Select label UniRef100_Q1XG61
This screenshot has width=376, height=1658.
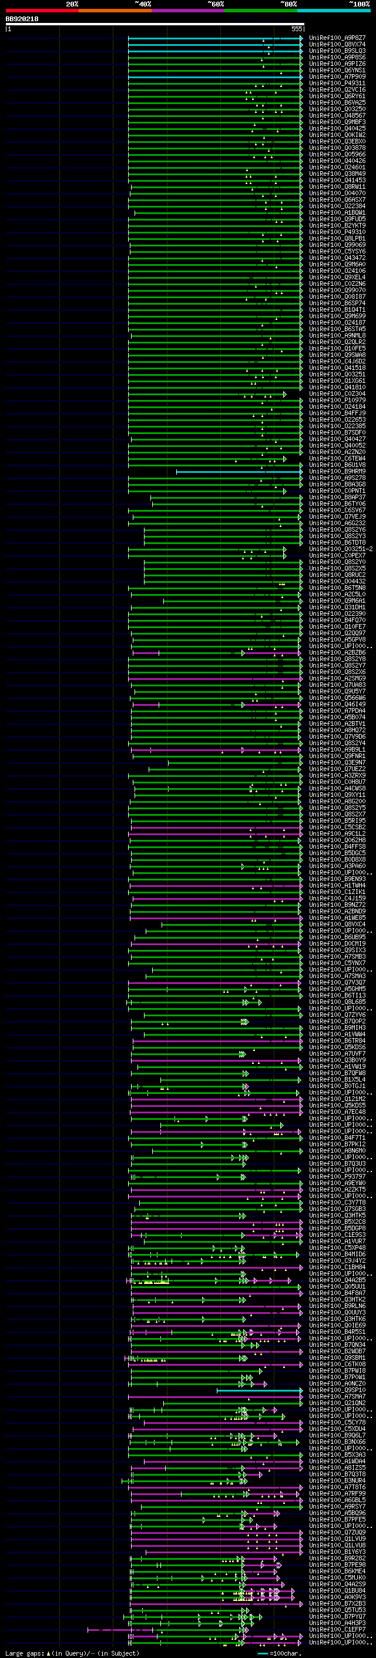point(337,381)
